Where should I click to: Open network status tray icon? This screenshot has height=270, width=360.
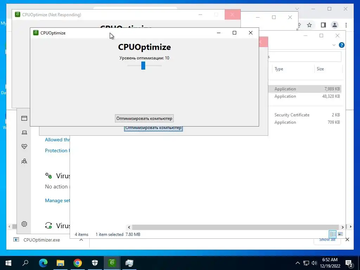tap(306, 263)
